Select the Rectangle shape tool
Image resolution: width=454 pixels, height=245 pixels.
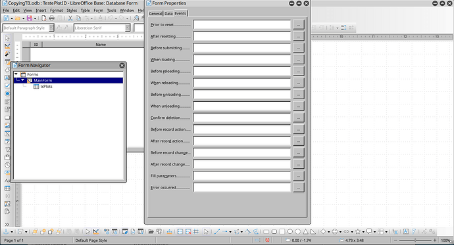(x=266, y=231)
